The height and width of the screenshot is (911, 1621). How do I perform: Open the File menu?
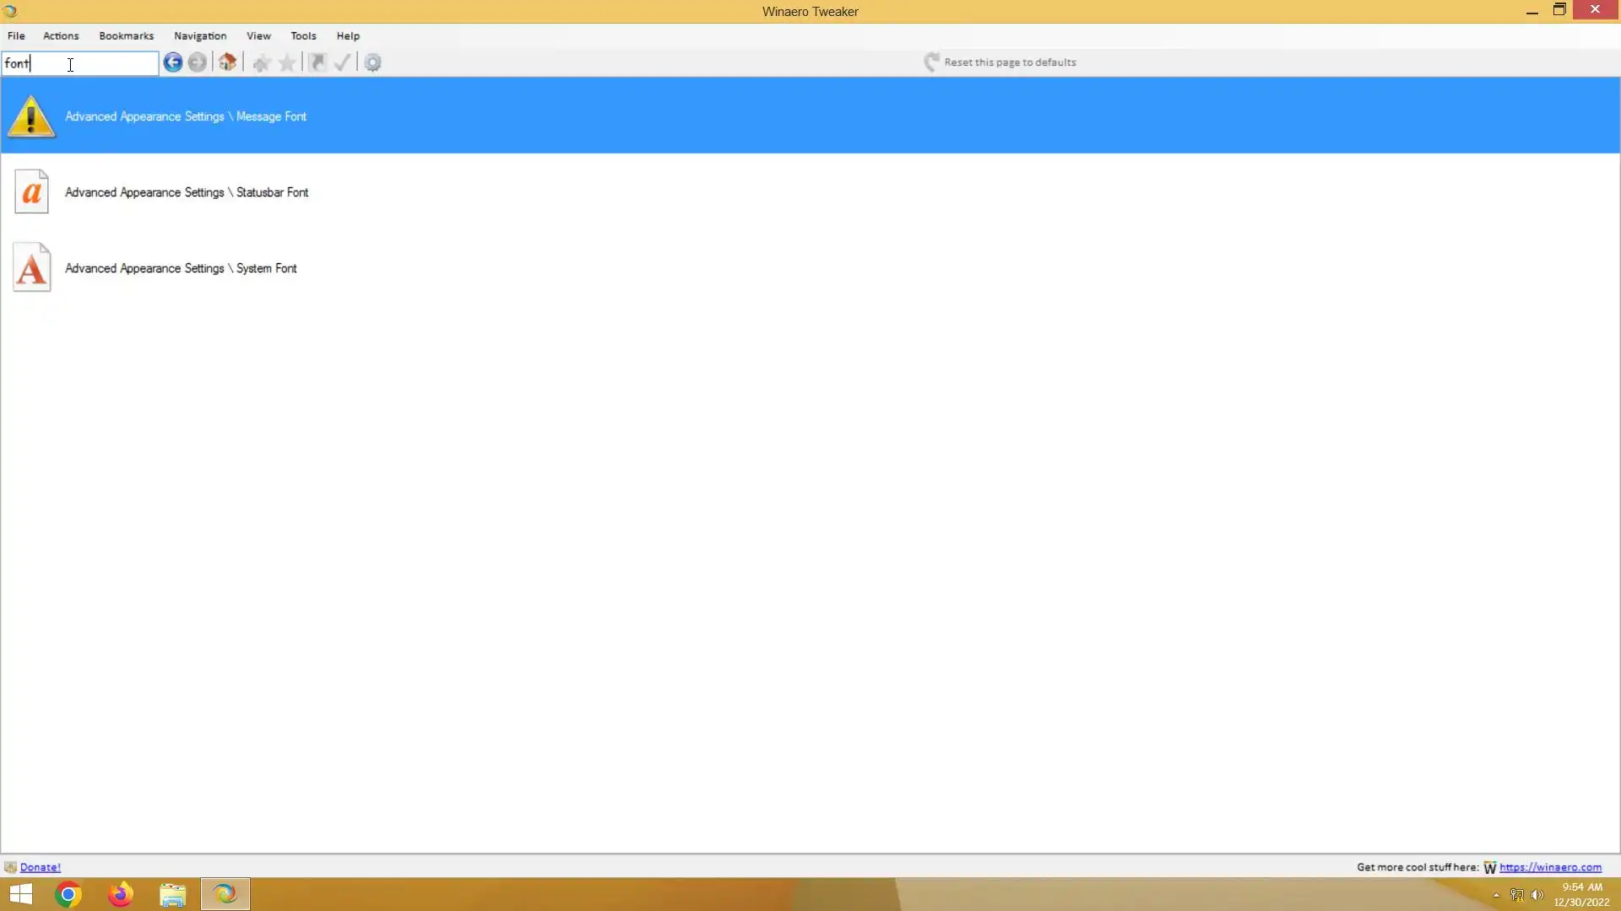(16, 35)
